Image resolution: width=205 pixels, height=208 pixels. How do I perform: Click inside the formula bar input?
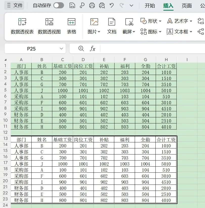pos(152,48)
